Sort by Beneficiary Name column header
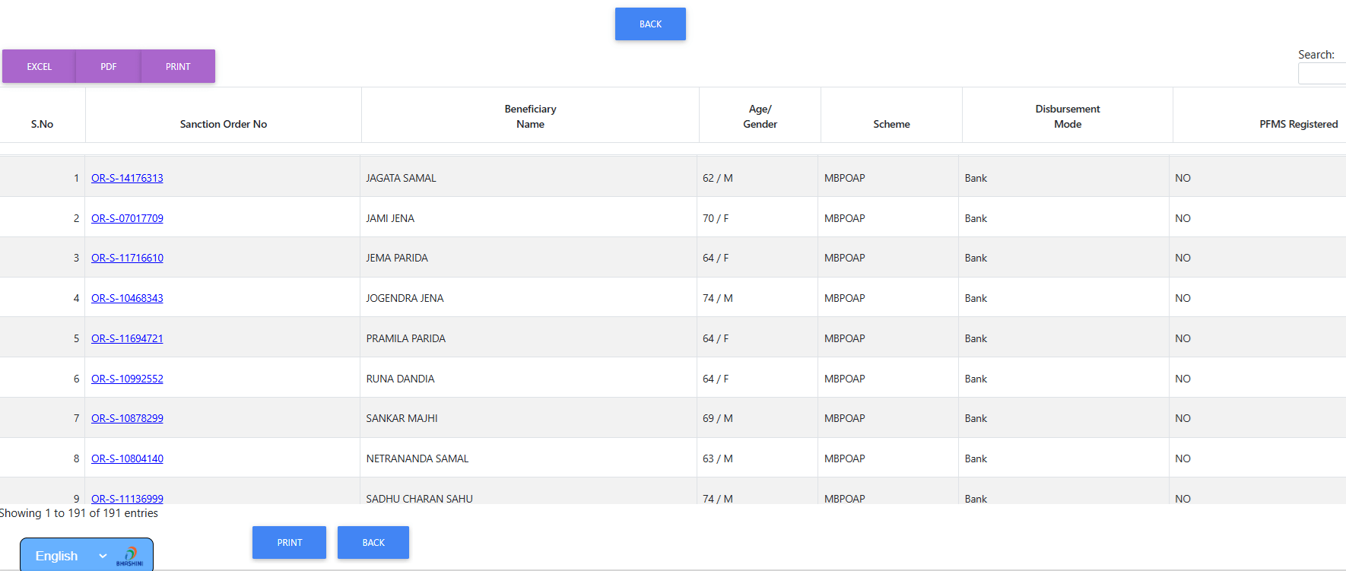The width and height of the screenshot is (1346, 571). 530,116
